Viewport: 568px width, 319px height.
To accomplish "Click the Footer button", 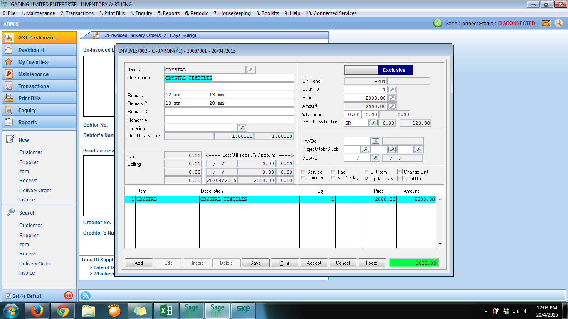I will tap(372, 263).
